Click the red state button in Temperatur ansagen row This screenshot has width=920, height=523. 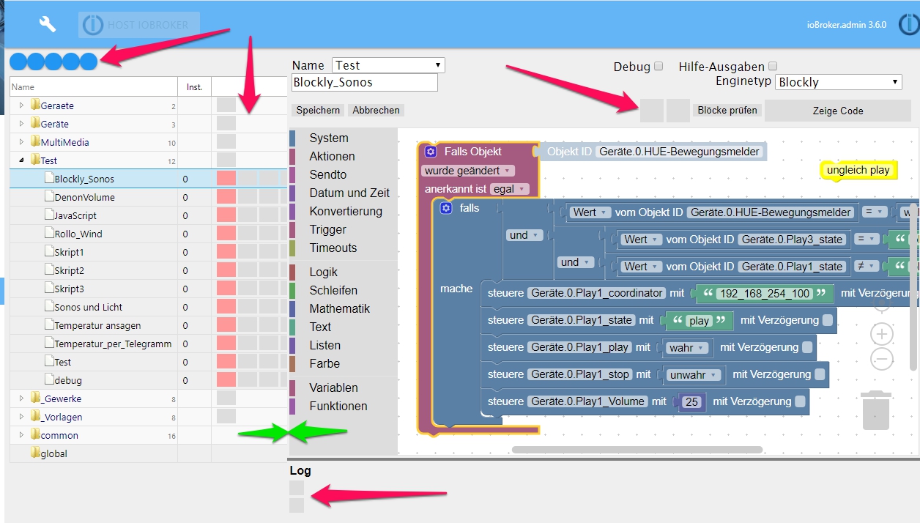(226, 325)
